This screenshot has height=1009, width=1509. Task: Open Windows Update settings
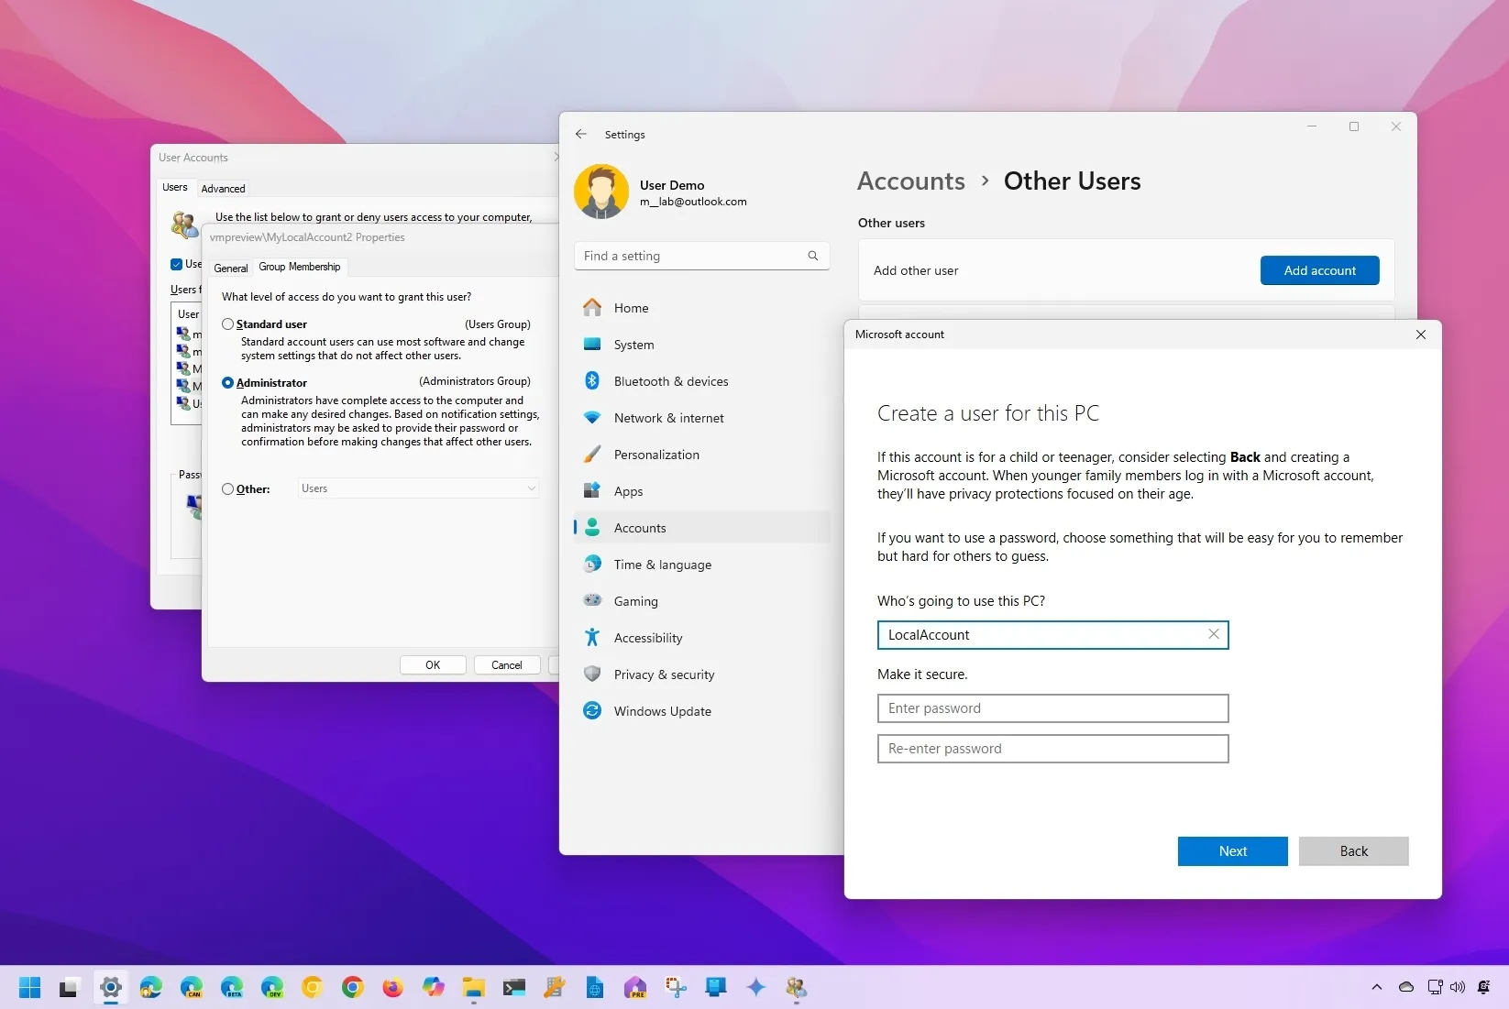(662, 710)
